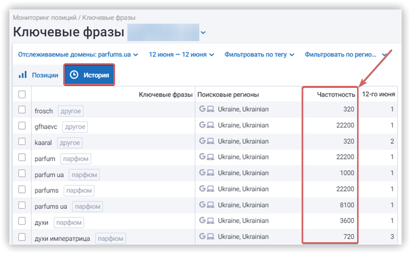The height and width of the screenshot is (254, 411).
Task: Click the desktop icon in parfums row
Action: 210,189
